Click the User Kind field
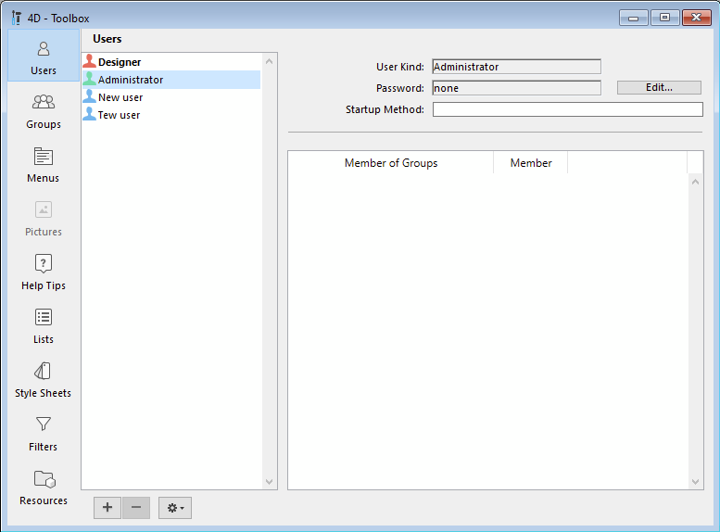Viewport: 720px width, 532px height. (516, 67)
